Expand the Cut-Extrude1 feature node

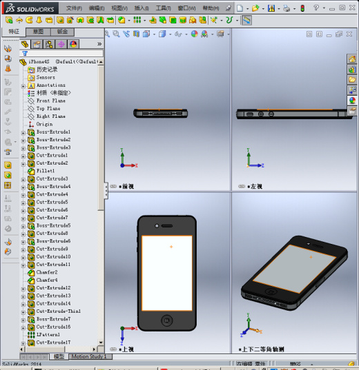[x=23, y=156]
